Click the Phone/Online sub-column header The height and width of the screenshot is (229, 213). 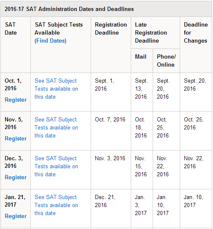[x=167, y=61]
